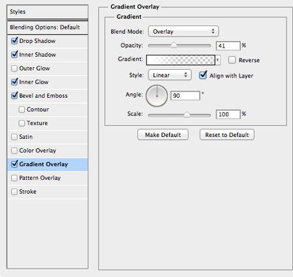Toggle the Bevel and Emboss checkbox

pyautogui.click(x=14, y=96)
